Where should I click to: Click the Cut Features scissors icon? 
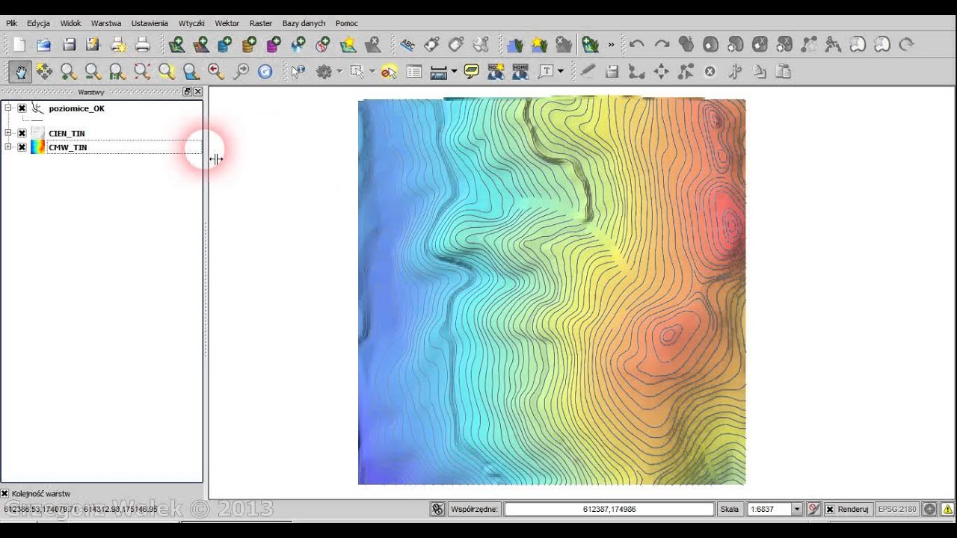[x=735, y=72]
